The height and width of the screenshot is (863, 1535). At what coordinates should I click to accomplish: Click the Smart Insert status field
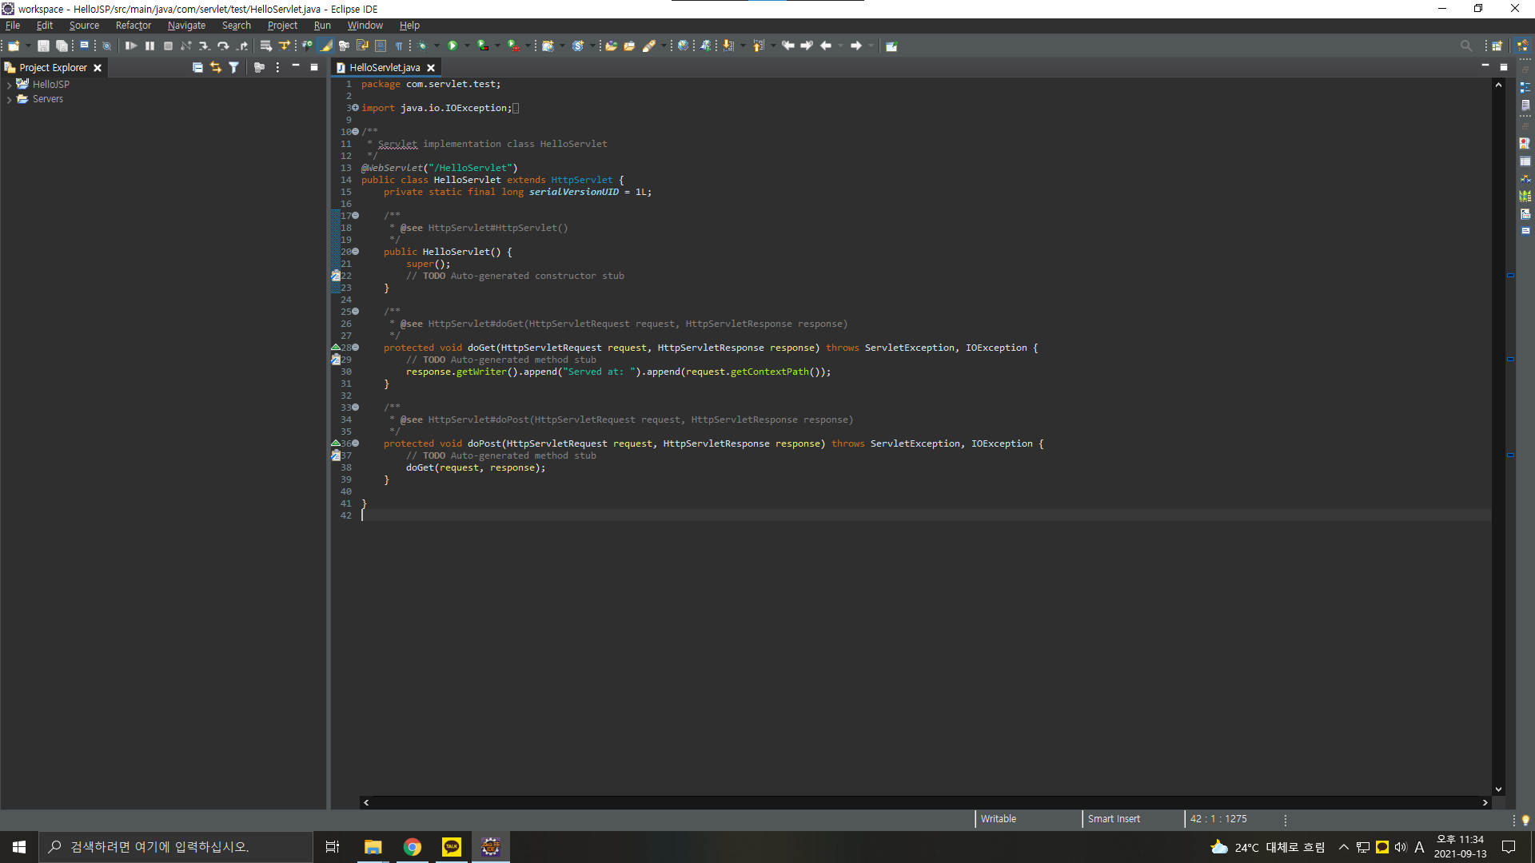[x=1114, y=819]
